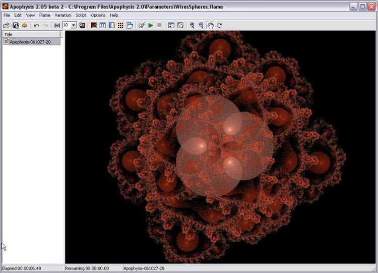Image resolution: width=378 pixels, height=273 pixels.
Task: Open the Edit menu
Action: click(18, 15)
